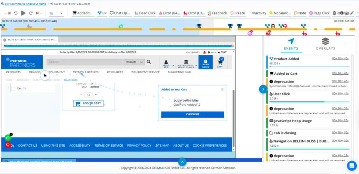Click the red thumbs-down feedback button
Image resolution: width=359 pixels, height=174 pixels.
tap(8, 145)
